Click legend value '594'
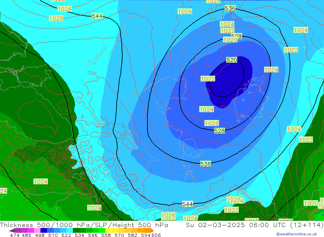 pos(146,235)
